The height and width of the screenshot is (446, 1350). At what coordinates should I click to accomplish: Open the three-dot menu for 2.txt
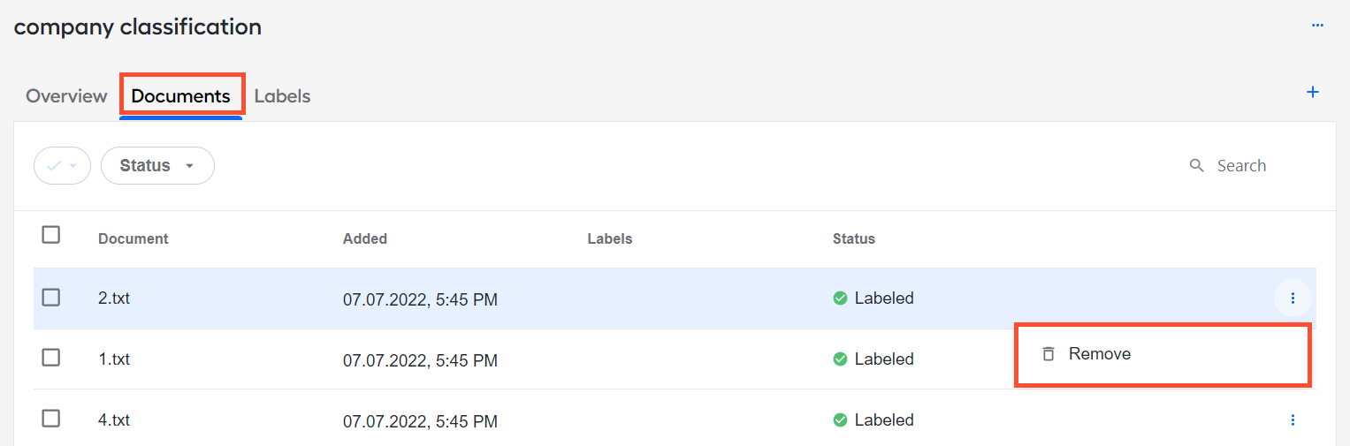click(x=1293, y=299)
